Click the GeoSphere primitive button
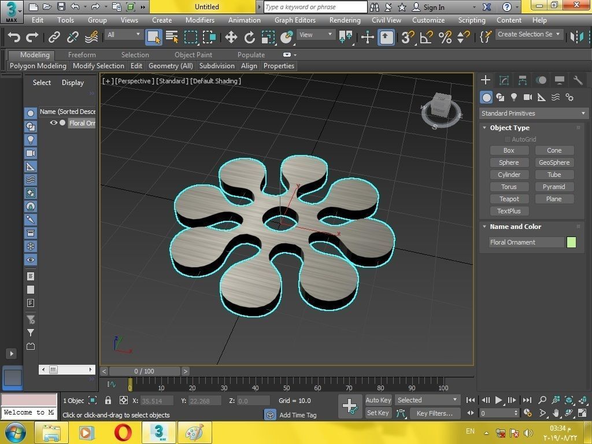This screenshot has height=444, width=592. [x=554, y=162]
